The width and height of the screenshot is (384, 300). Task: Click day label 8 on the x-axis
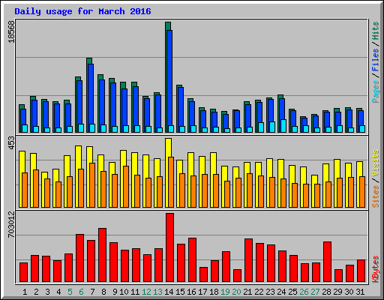tap(103, 292)
